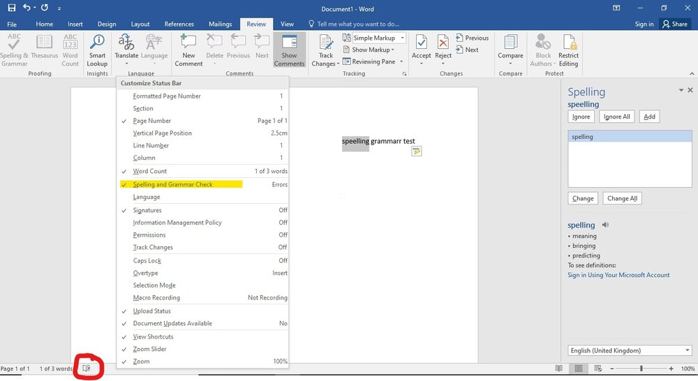Click Restrict Editing
The width and height of the screenshot is (698, 381).
(x=568, y=51)
